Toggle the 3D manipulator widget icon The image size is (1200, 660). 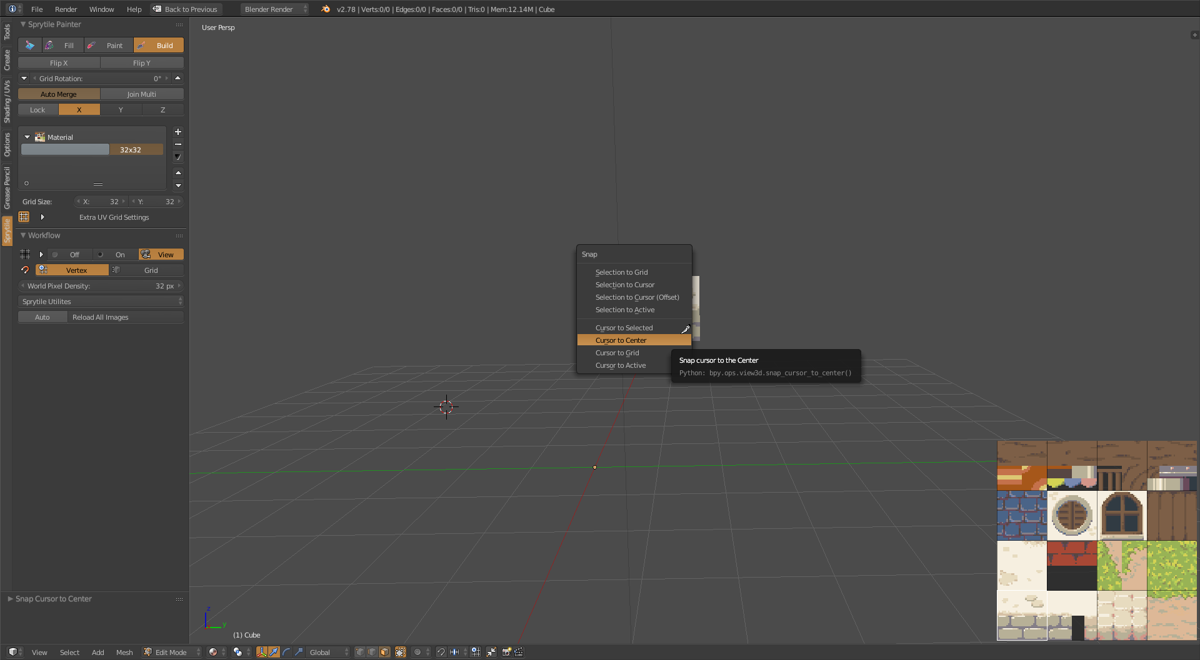(x=262, y=652)
